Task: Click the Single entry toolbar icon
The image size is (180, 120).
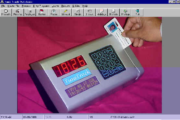Action: [78, 12]
